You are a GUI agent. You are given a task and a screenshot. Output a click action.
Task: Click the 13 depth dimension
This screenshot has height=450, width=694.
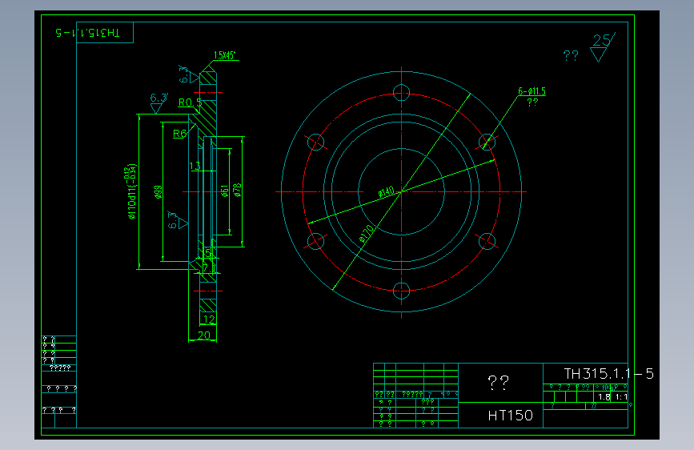tap(195, 166)
